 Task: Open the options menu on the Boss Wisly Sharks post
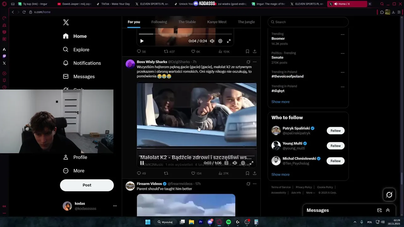(x=255, y=62)
